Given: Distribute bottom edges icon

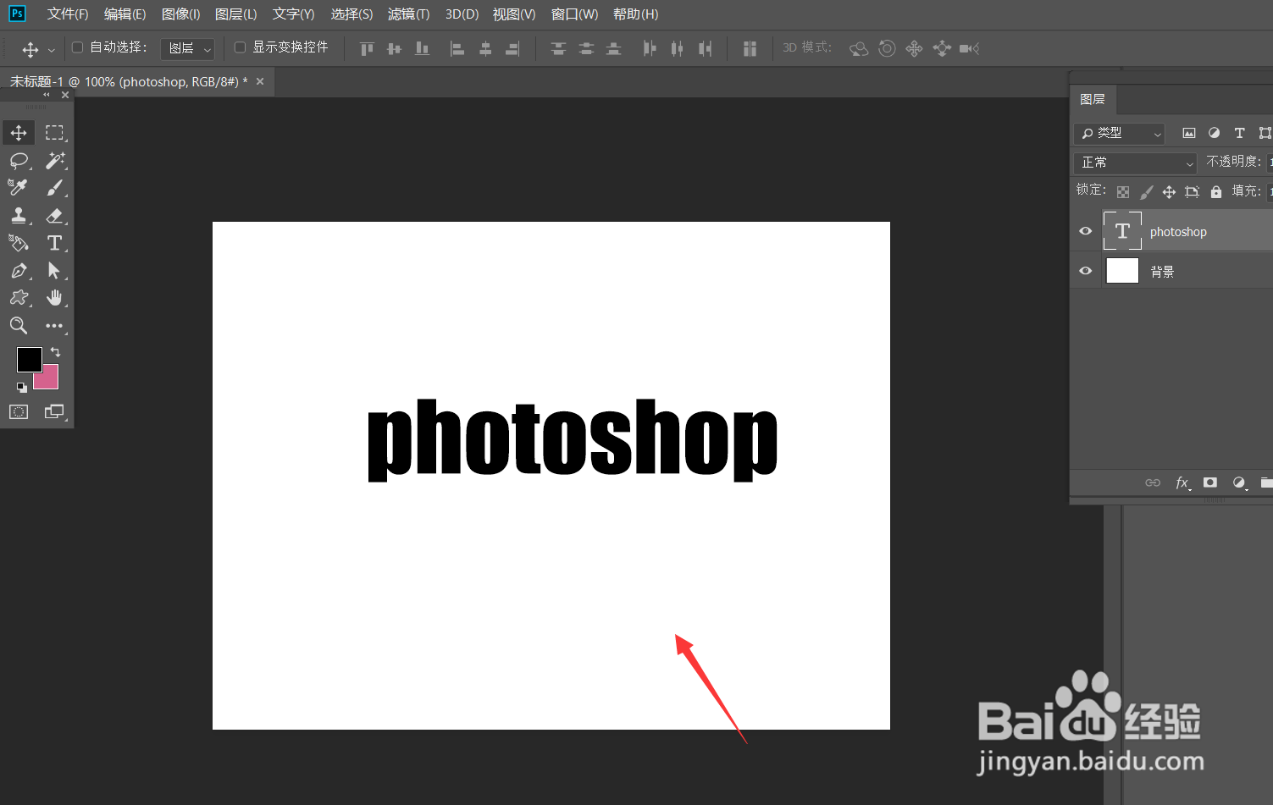Looking at the screenshot, I should pyautogui.click(x=614, y=49).
